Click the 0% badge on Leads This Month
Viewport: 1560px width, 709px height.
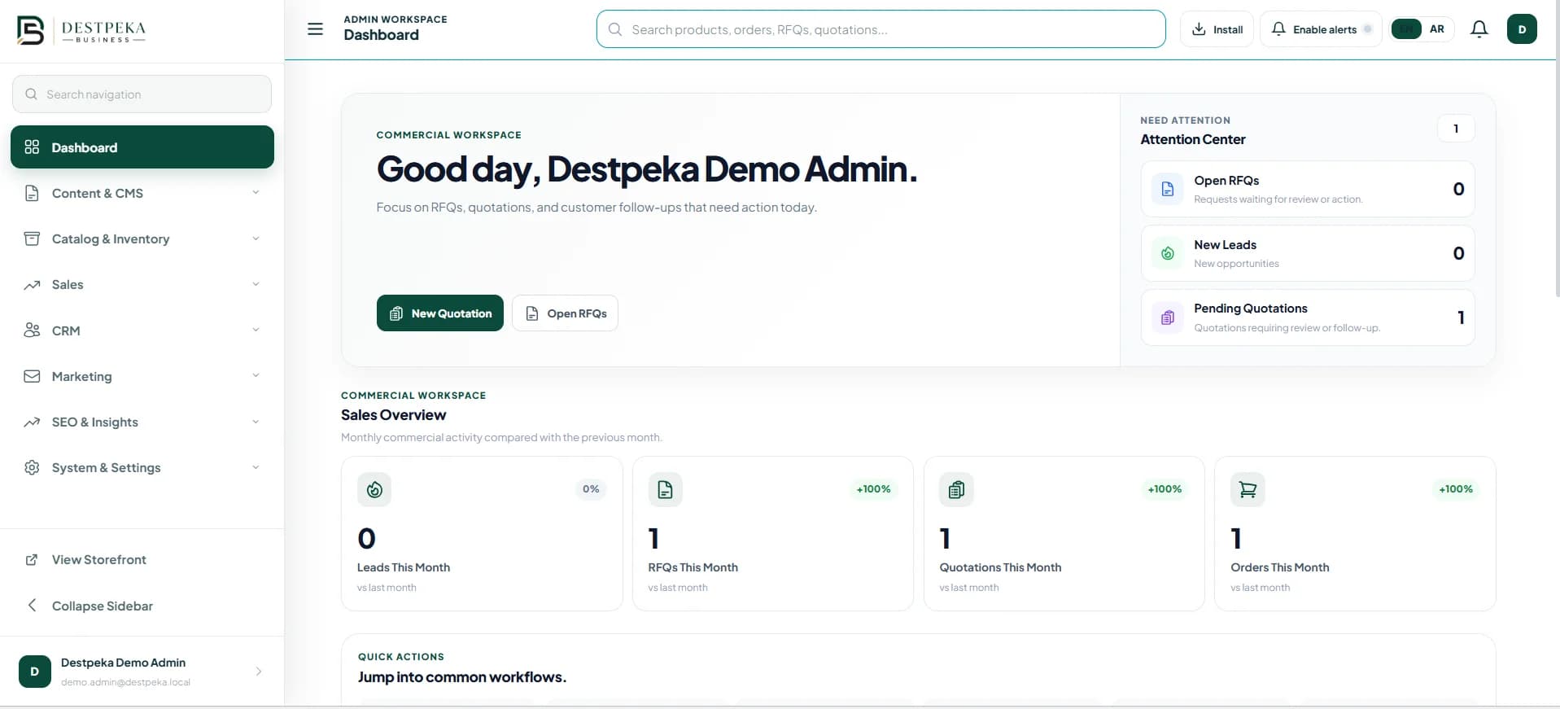point(591,489)
